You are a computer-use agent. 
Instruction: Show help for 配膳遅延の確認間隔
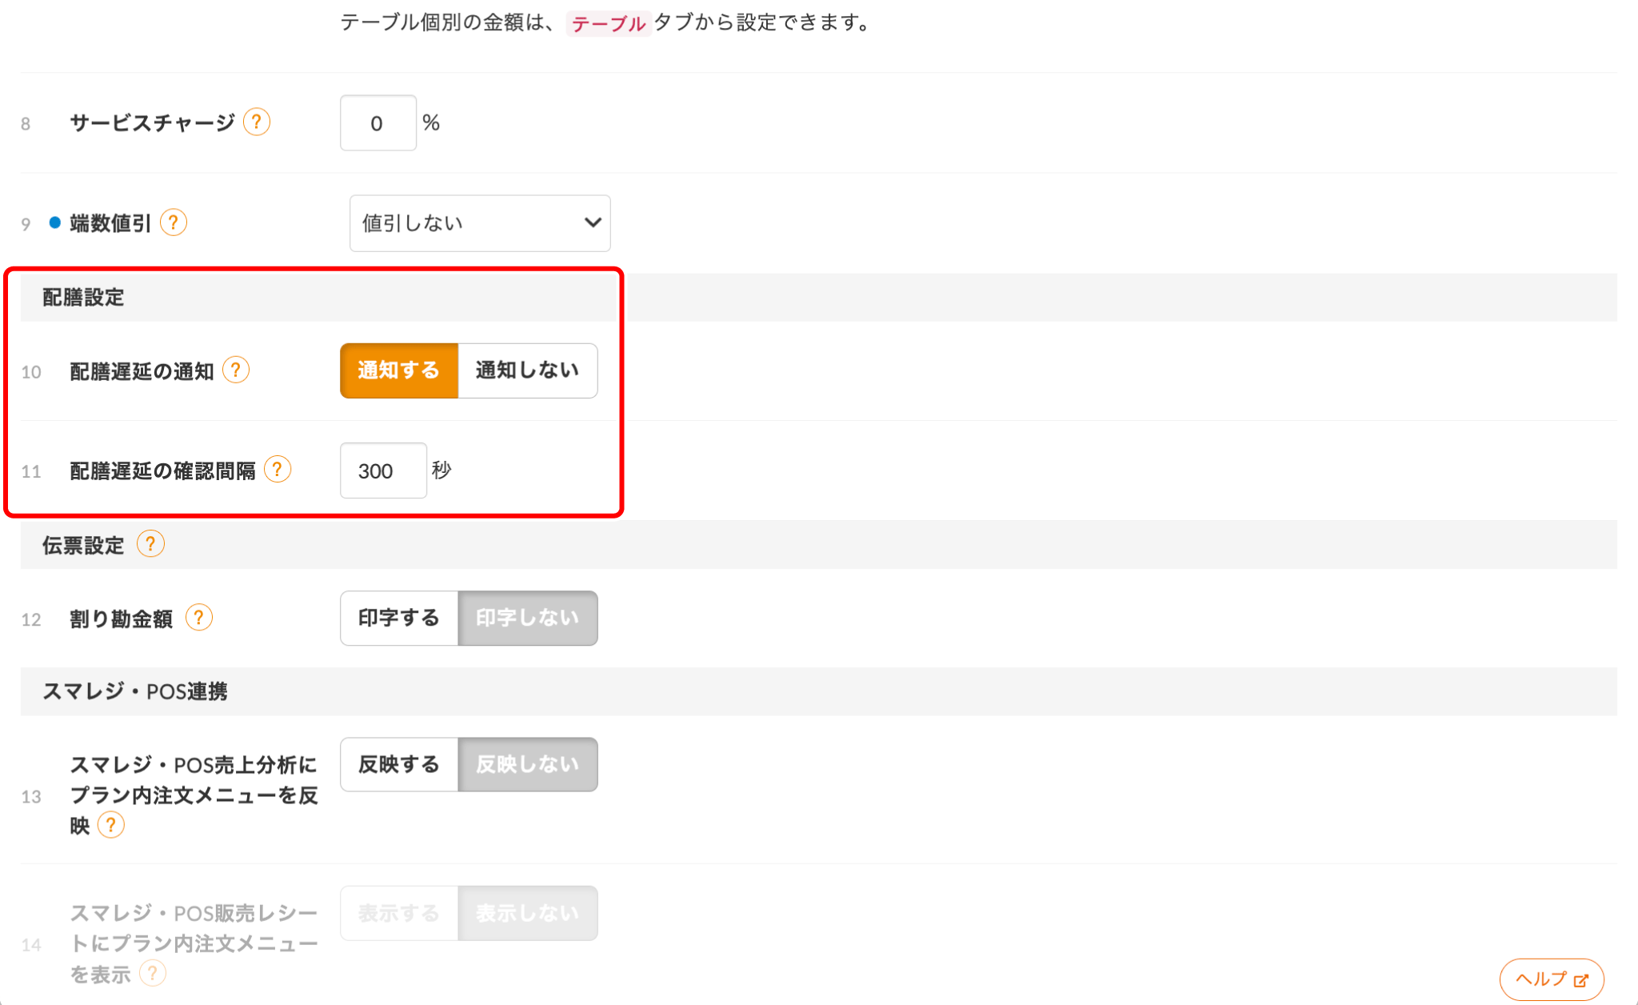click(278, 470)
